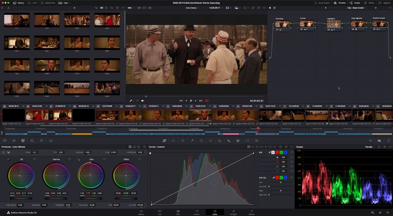Switch to the Color page tab
Viewport: 393px width, 216px height.
[x=215, y=212]
